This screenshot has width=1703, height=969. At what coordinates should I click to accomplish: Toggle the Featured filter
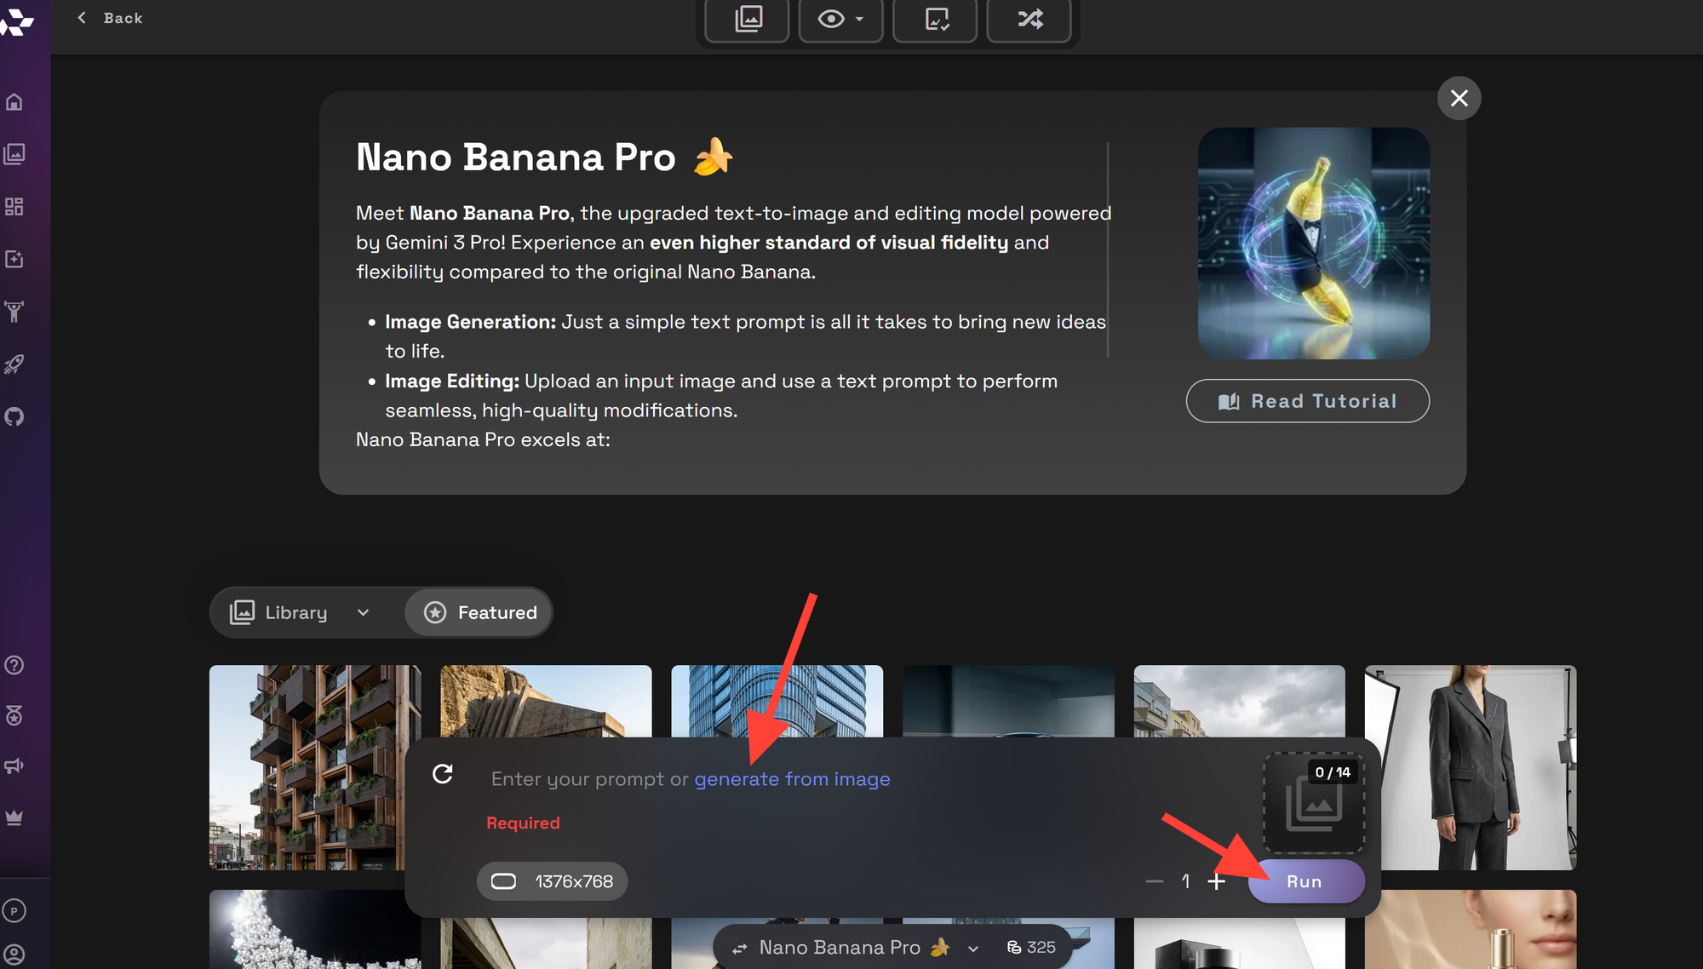(480, 612)
